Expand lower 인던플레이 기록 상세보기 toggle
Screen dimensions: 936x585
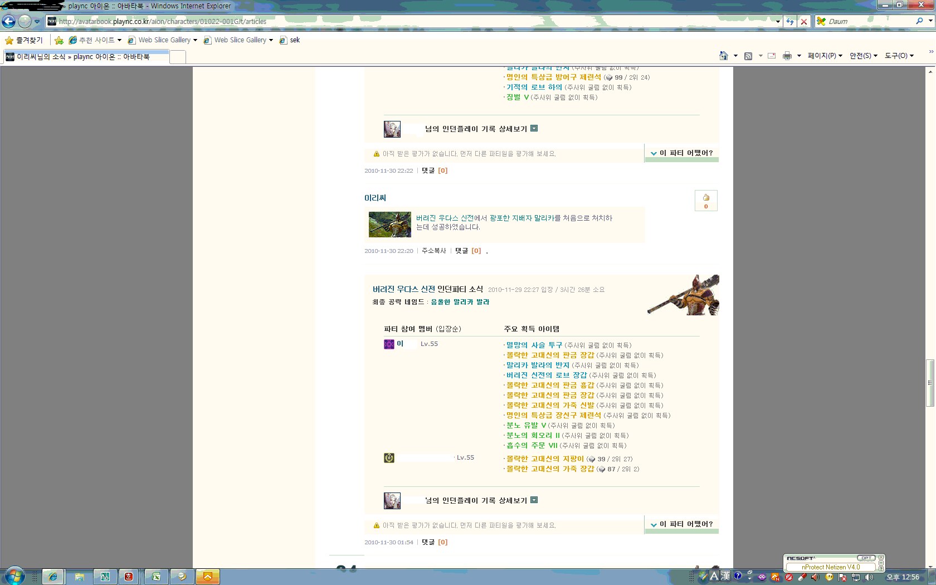click(534, 500)
